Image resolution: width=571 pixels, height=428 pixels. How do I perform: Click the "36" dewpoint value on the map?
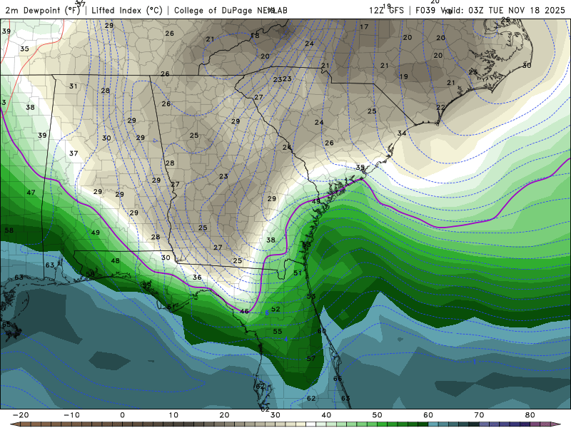pyautogui.click(x=197, y=277)
